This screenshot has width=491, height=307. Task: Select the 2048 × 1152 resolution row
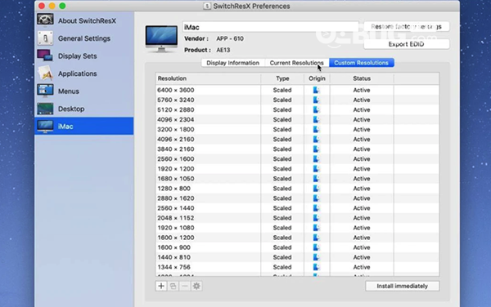298,218
